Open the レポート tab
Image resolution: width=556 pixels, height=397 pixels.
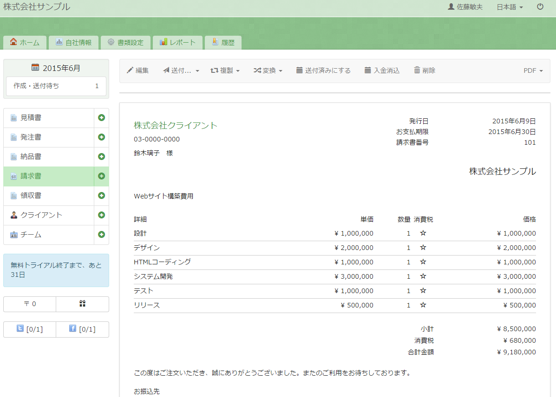[177, 43]
